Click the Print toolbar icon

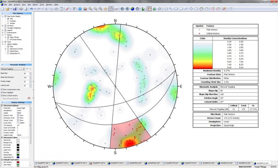pos(20,8)
